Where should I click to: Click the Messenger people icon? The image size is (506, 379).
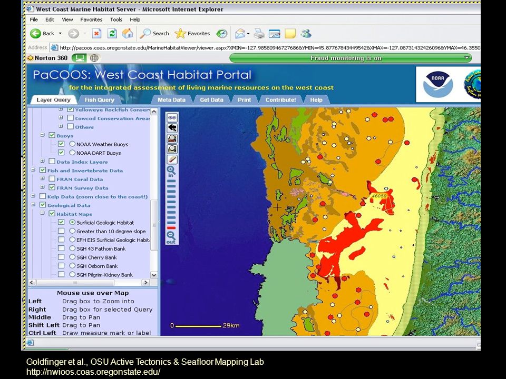(306, 33)
